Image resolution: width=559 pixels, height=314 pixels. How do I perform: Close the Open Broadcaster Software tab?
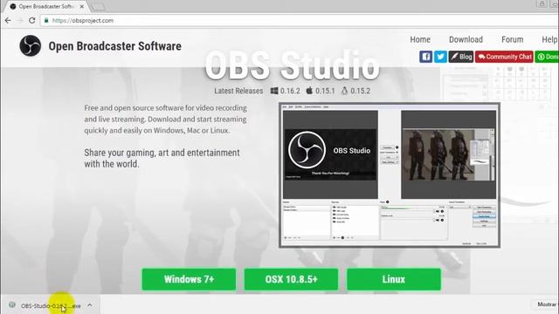(x=81, y=6)
